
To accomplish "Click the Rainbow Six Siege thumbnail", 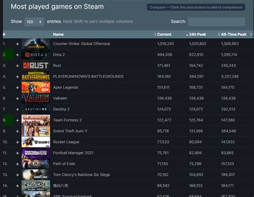I will (x=36, y=175).
